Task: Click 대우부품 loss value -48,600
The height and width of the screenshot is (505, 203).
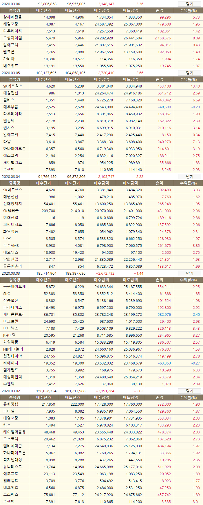Action: tap(164, 107)
